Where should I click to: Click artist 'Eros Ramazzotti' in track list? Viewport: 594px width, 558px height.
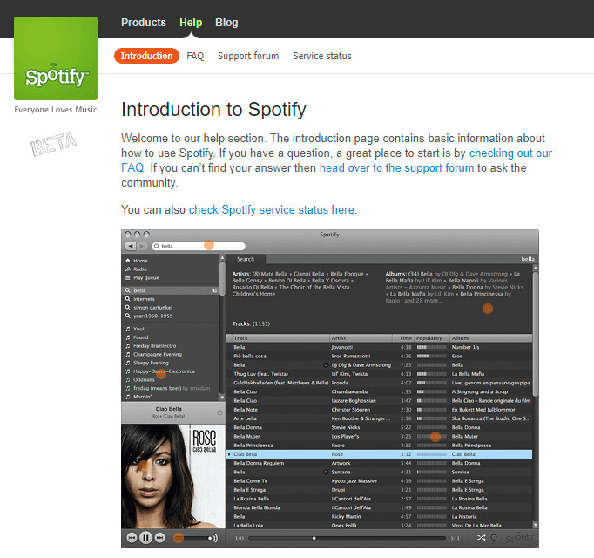click(351, 357)
